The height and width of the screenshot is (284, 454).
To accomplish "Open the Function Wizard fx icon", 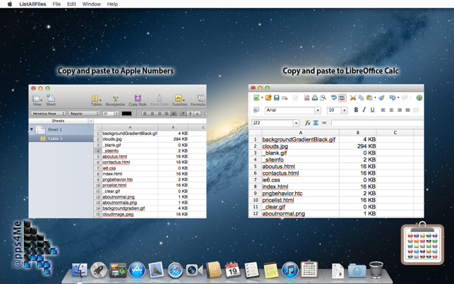I will point(308,123).
